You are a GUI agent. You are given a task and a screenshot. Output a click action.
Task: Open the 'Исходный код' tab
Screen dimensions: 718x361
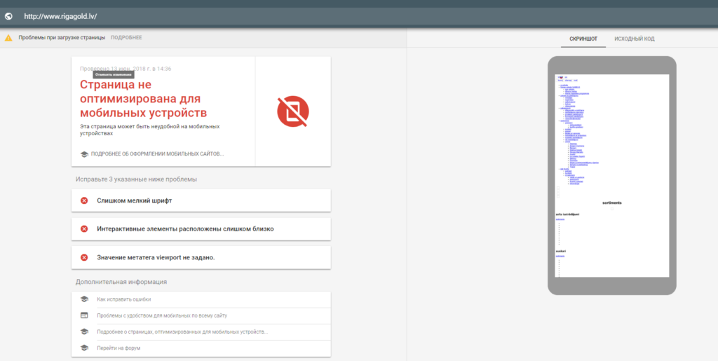click(634, 39)
